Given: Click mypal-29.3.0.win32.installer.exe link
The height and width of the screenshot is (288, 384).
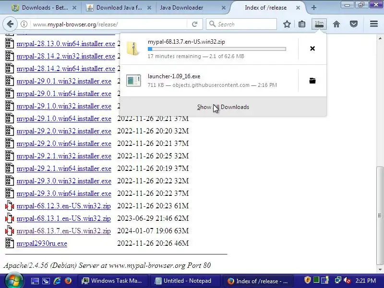Looking at the screenshot, I should point(64,181).
